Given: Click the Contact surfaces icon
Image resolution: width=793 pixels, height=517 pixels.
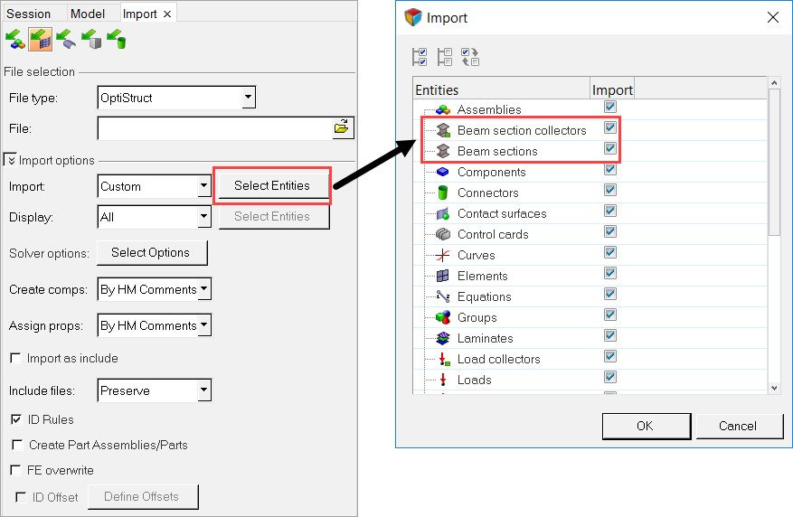Looking at the screenshot, I should click(443, 214).
